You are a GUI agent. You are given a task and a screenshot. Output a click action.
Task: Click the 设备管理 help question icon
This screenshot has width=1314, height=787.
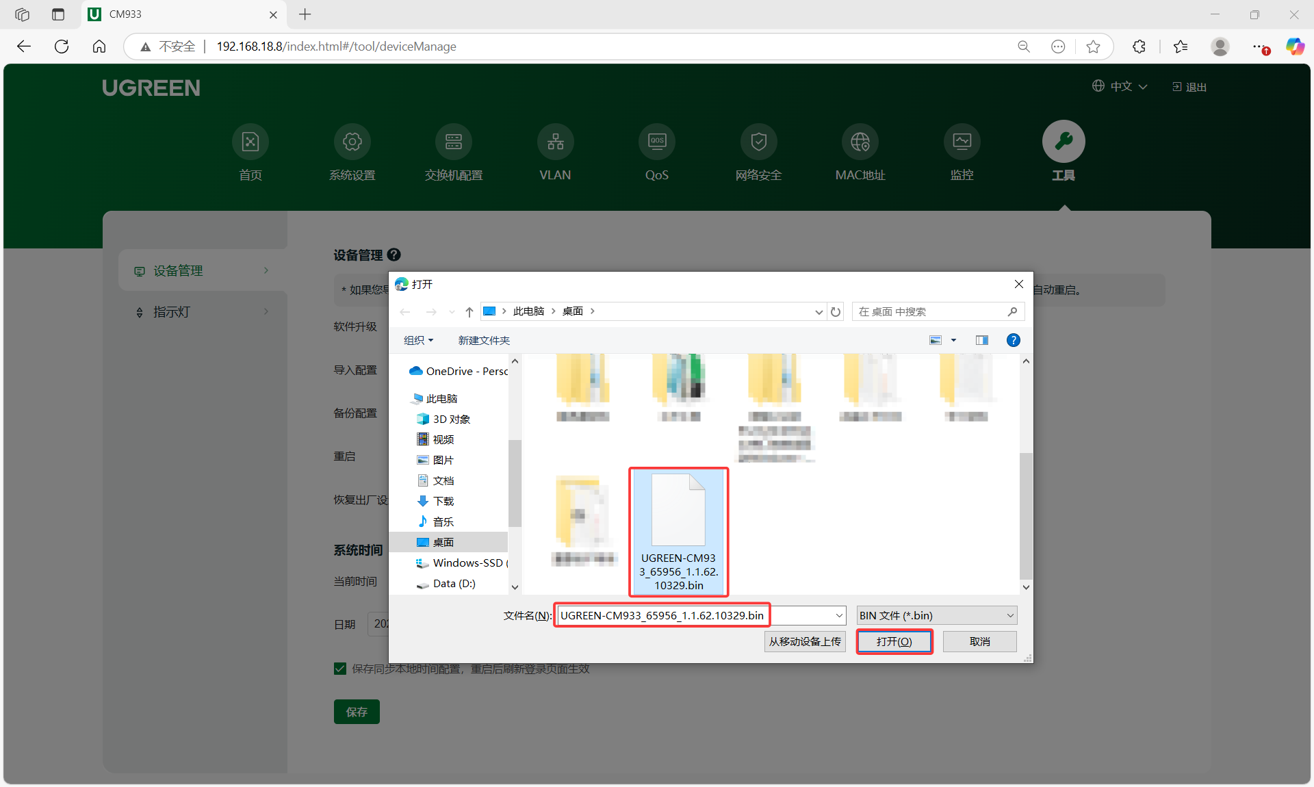click(394, 255)
